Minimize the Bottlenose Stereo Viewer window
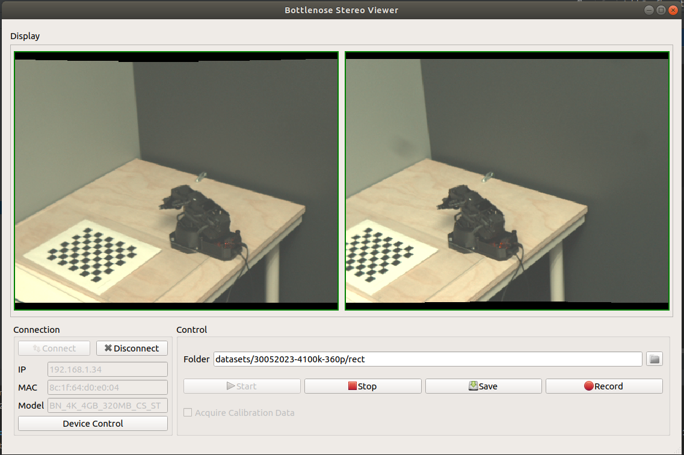The image size is (684, 455). click(x=649, y=10)
